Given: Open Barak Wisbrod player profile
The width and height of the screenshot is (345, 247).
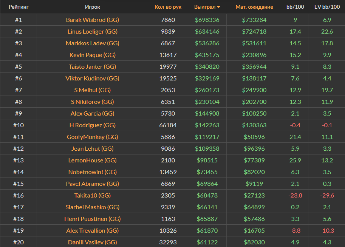Looking at the screenshot, I should [x=93, y=20].
